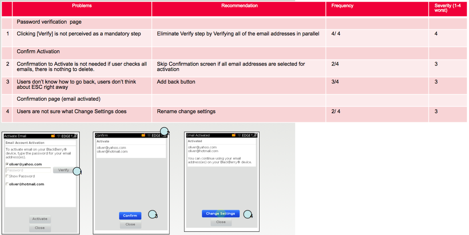Click the Activate button
This screenshot has width=469, height=235.
pyautogui.click(x=40, y=219)
